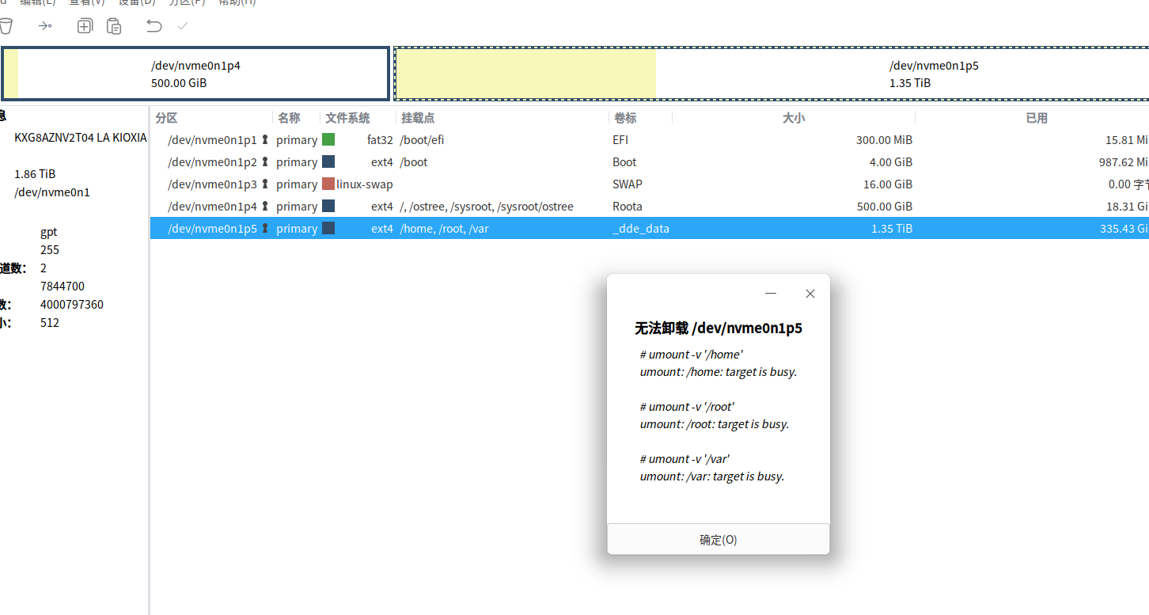Click the lock icon beside /dev/nvme0n1p1
This screenshot has width=1149, height=615.
point(266,140)
